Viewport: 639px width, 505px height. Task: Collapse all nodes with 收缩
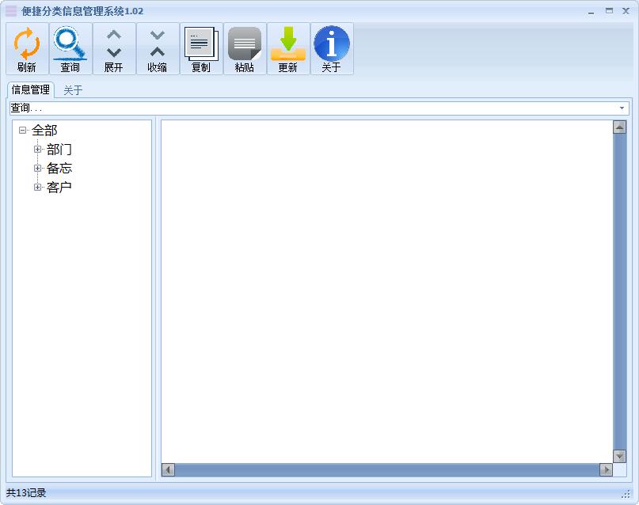[x=158, y=49]
